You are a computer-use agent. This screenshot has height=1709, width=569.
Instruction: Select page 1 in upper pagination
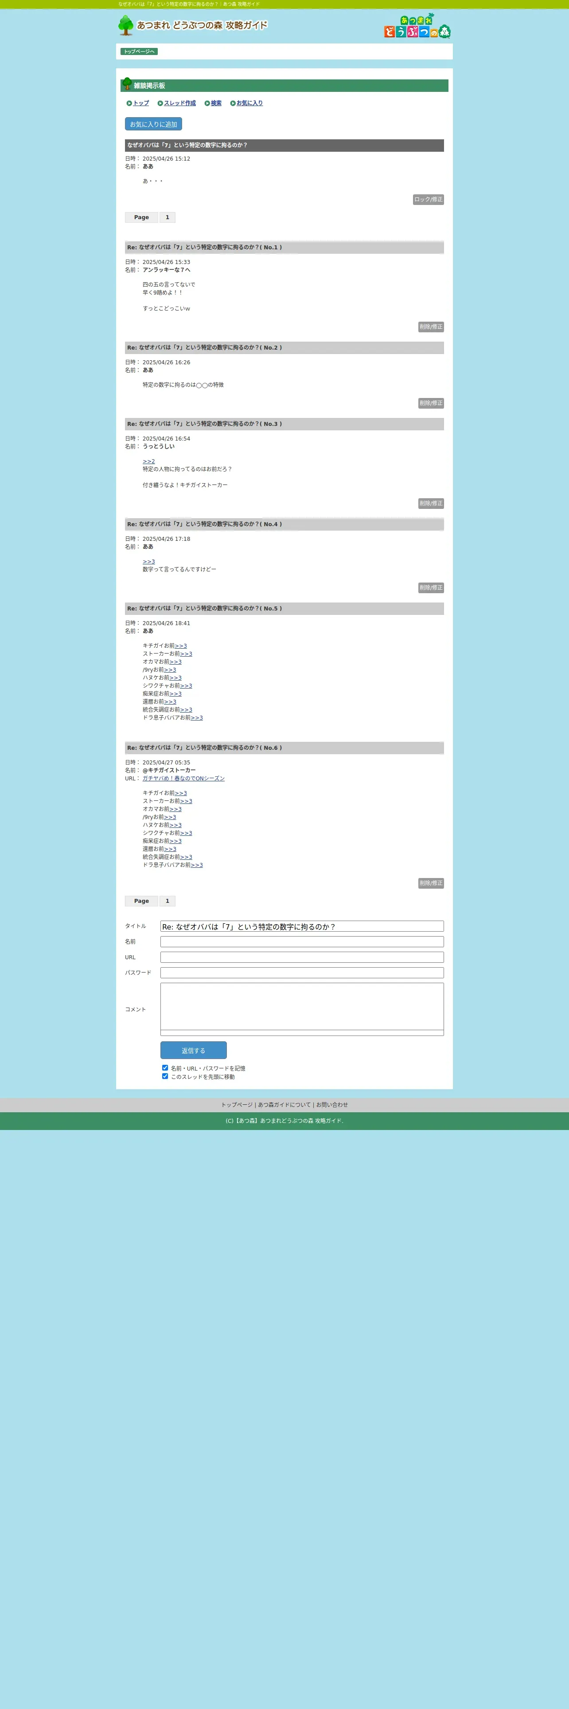(167, 217)
